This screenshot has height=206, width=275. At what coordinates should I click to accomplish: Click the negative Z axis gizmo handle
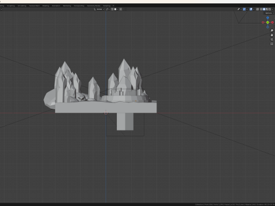point(268,27)
